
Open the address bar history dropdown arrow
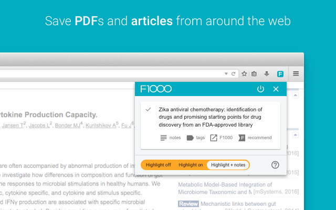226,74
